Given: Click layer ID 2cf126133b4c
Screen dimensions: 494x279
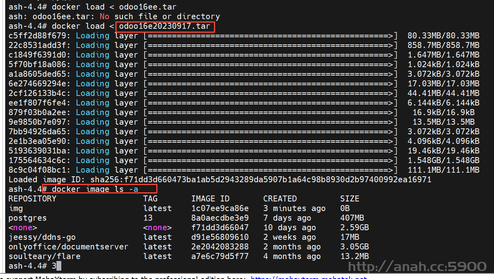Looking at the screenshot, I should 37,94.
